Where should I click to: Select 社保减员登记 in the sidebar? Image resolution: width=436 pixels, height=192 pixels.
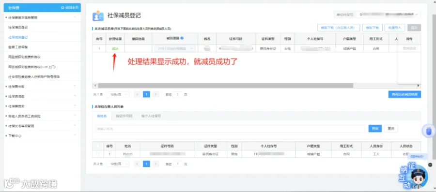[x=18, y=37]
